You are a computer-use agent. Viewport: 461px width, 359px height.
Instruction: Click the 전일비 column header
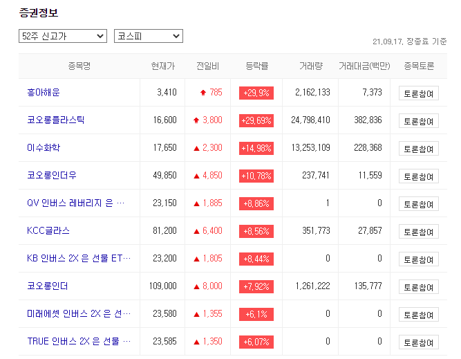208,66
